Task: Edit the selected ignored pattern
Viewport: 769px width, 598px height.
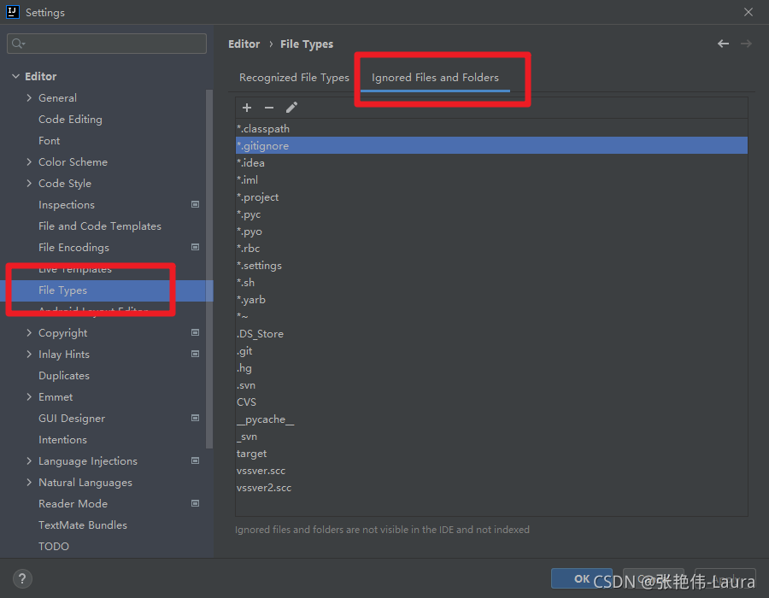Action: click(x=292, y=108)
